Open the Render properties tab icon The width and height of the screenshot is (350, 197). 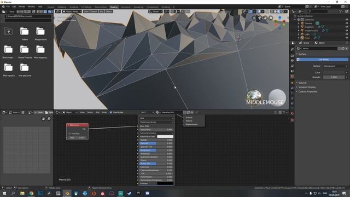(x=292, y=56)
